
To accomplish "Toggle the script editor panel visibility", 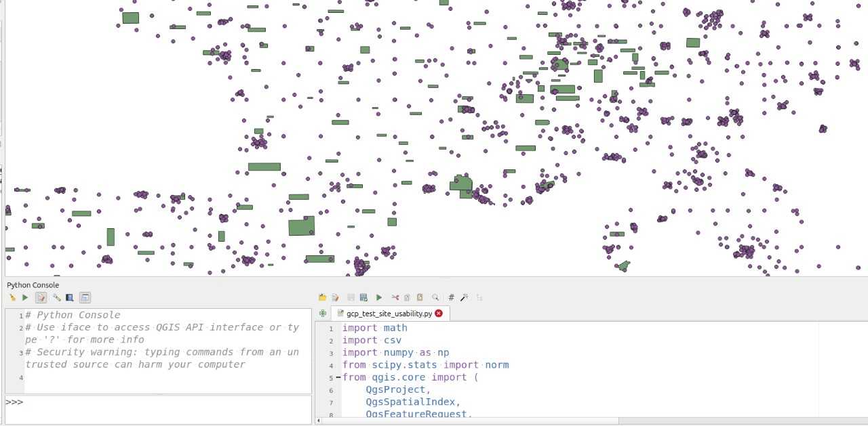I will [85, 297].
